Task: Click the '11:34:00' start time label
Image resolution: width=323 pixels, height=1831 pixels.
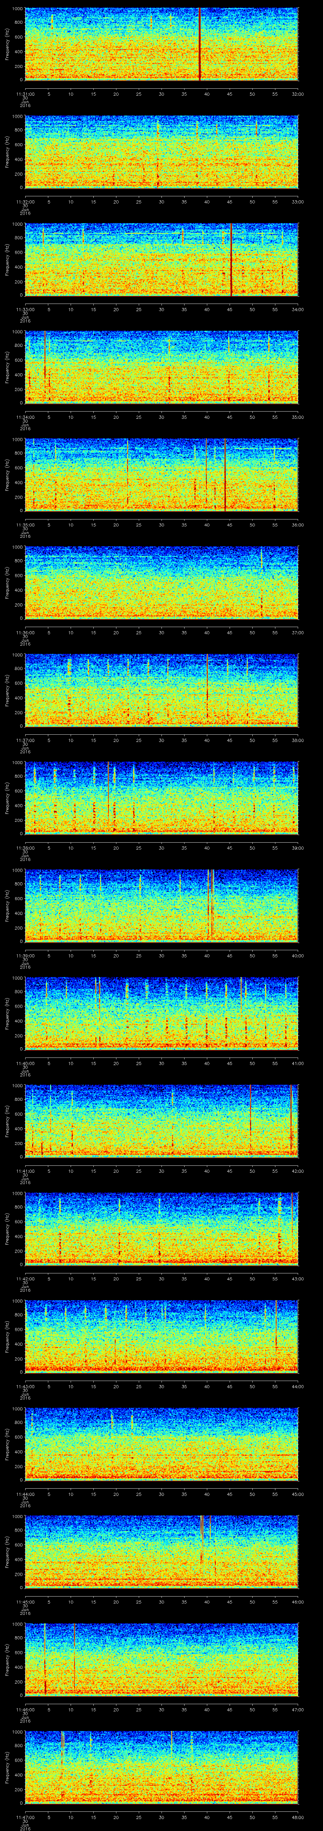Action: (x=26, y=417)
